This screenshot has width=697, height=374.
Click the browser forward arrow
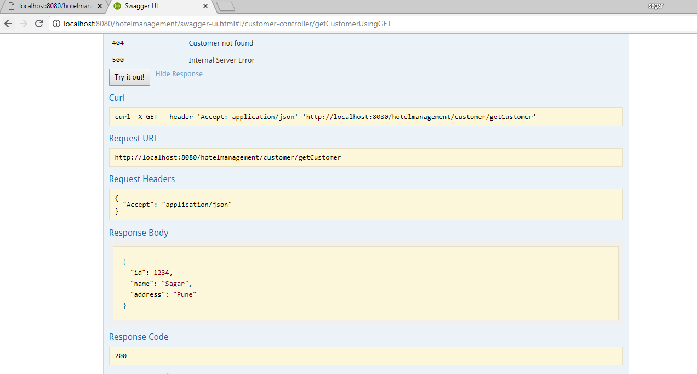click(23, 24)
